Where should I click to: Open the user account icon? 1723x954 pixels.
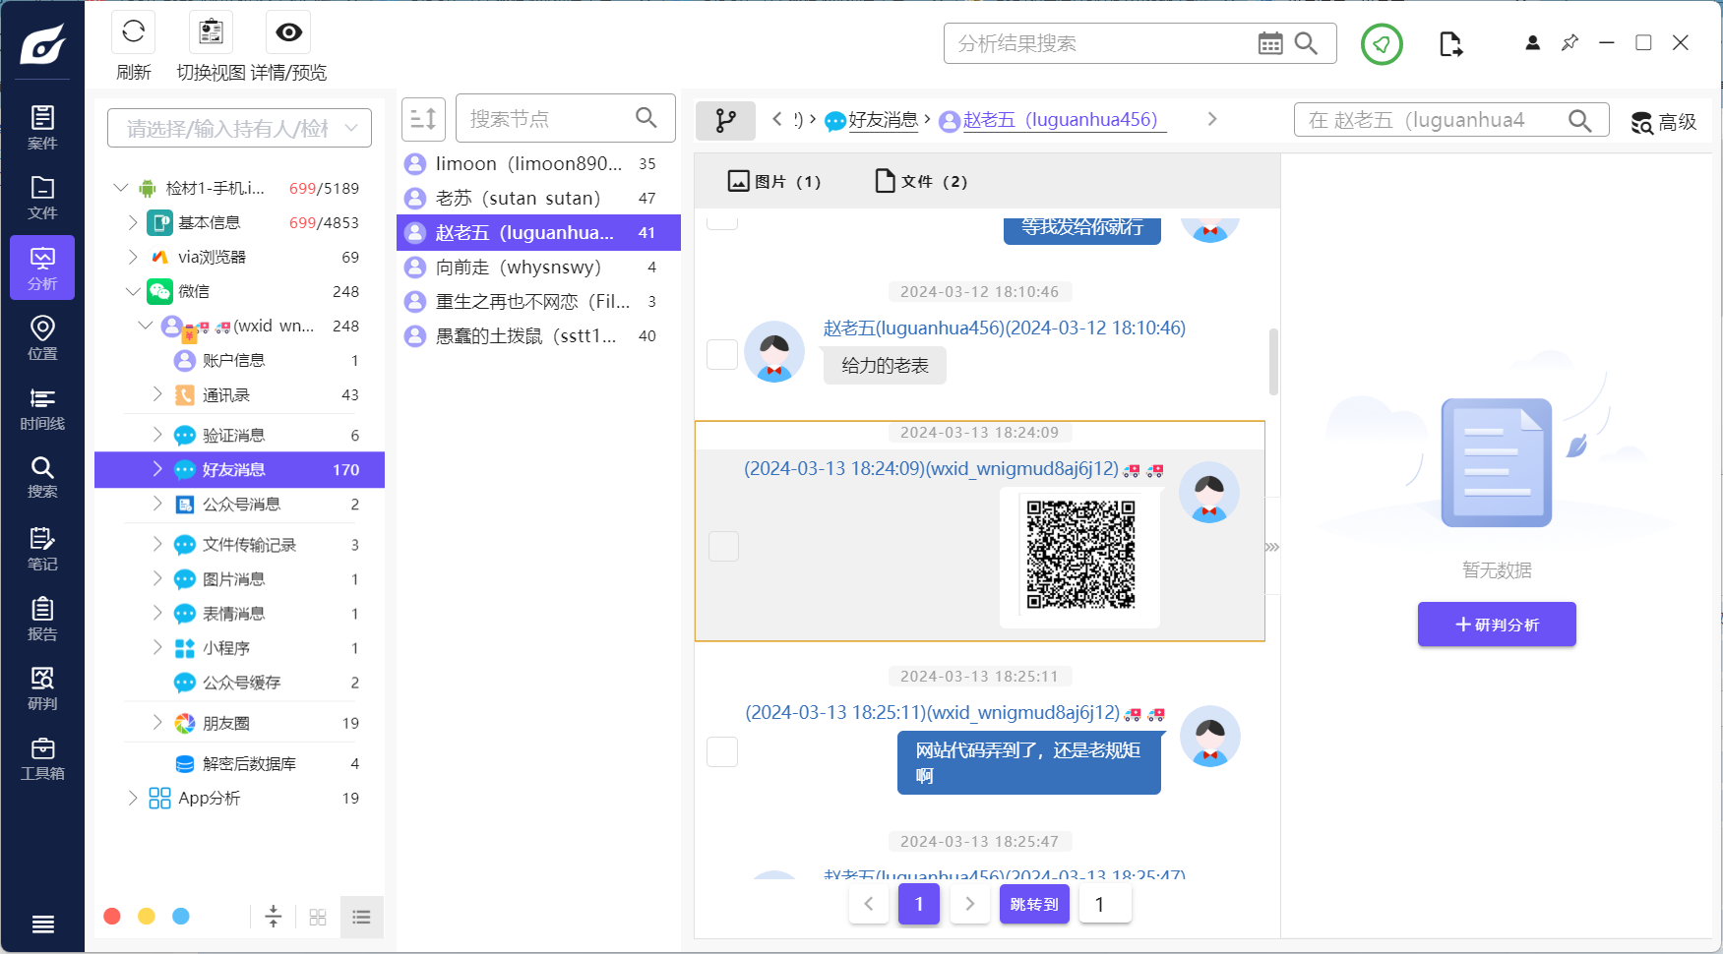[x=1532, y=43]
